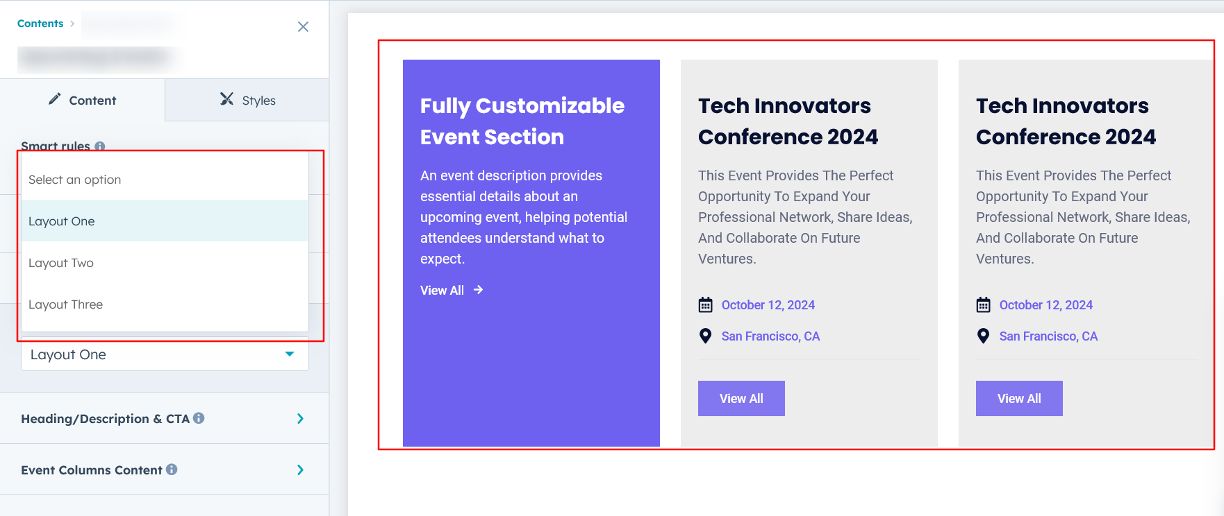Screen dimensions: 1224x516
Task: Click the calendar icon in the right event card
Action: coord(983,305)
